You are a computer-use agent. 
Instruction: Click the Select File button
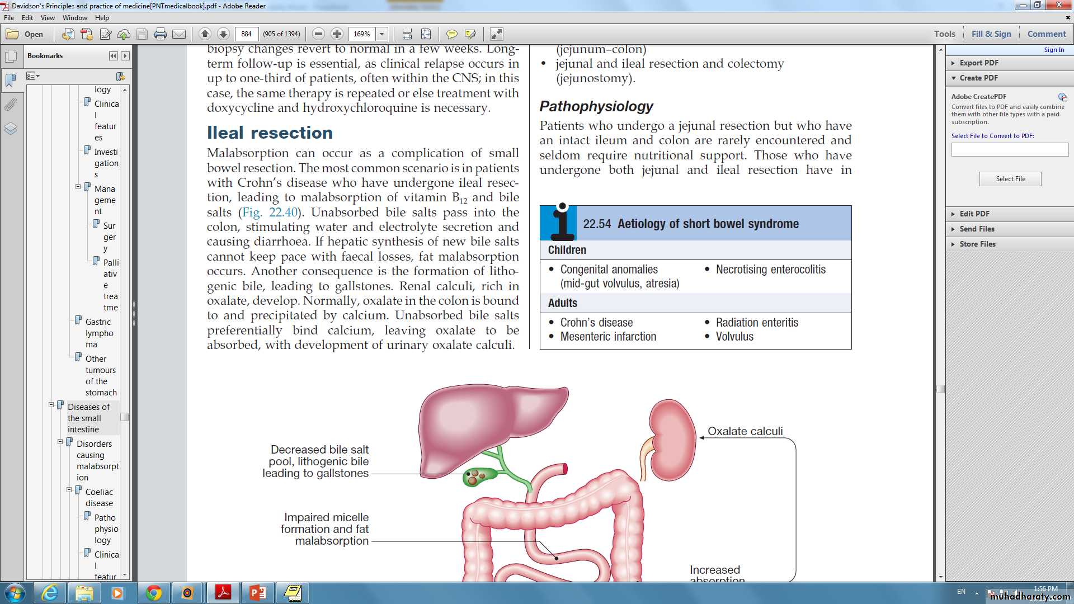point(1010,179)
